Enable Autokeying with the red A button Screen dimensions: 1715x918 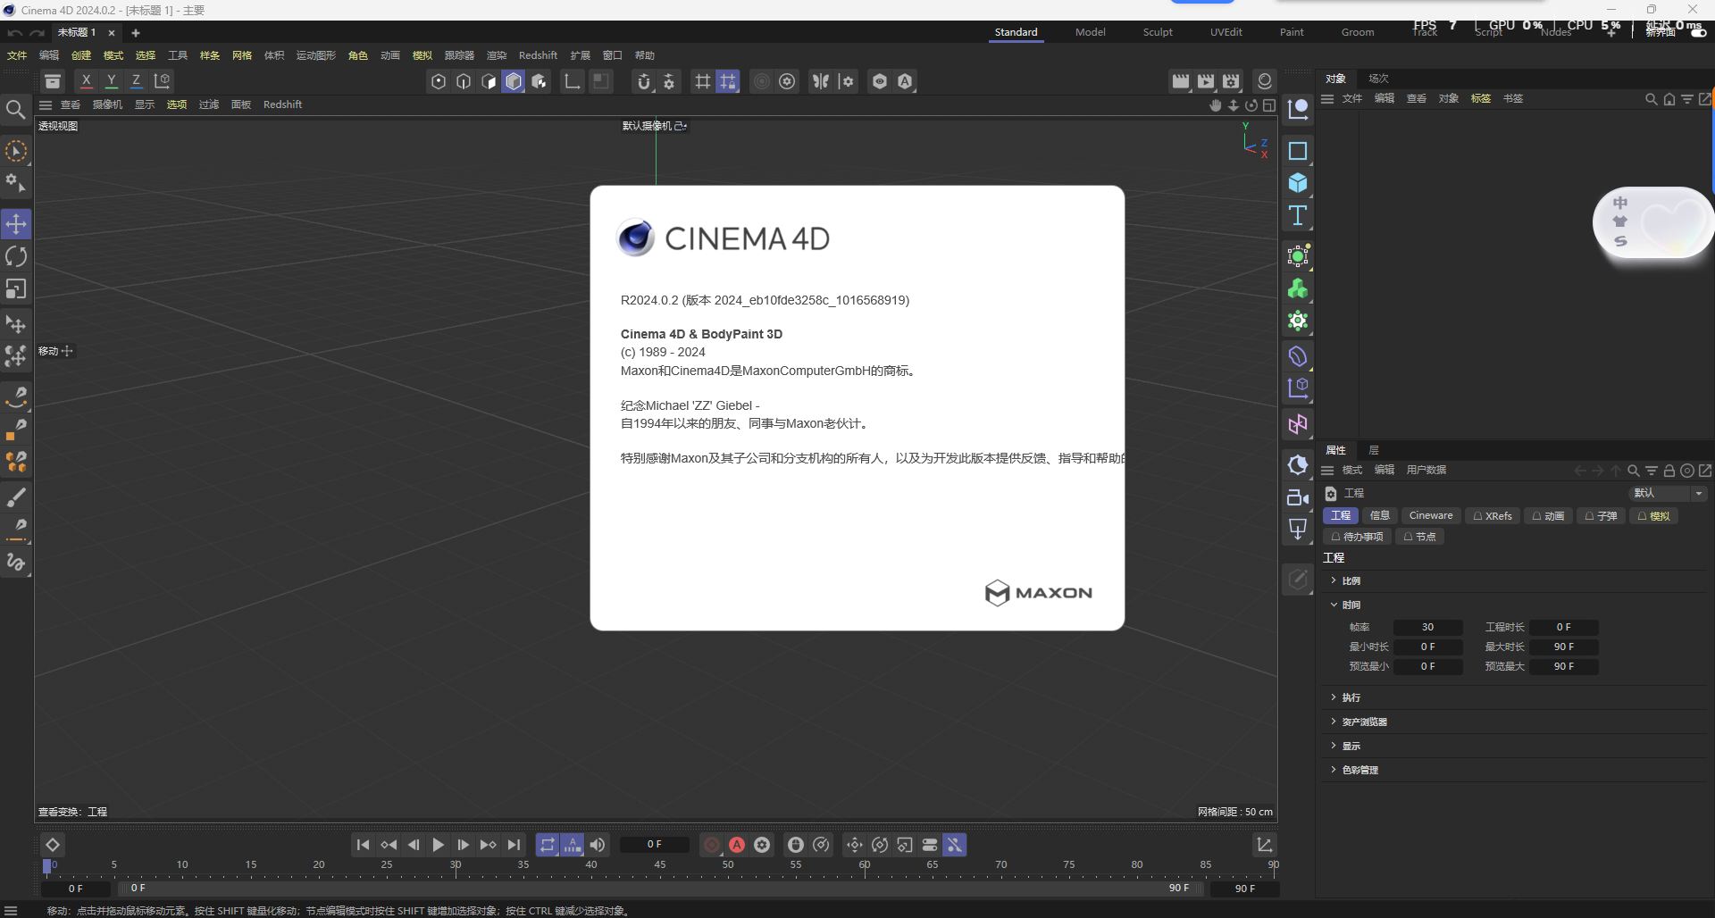click(737, 844)
